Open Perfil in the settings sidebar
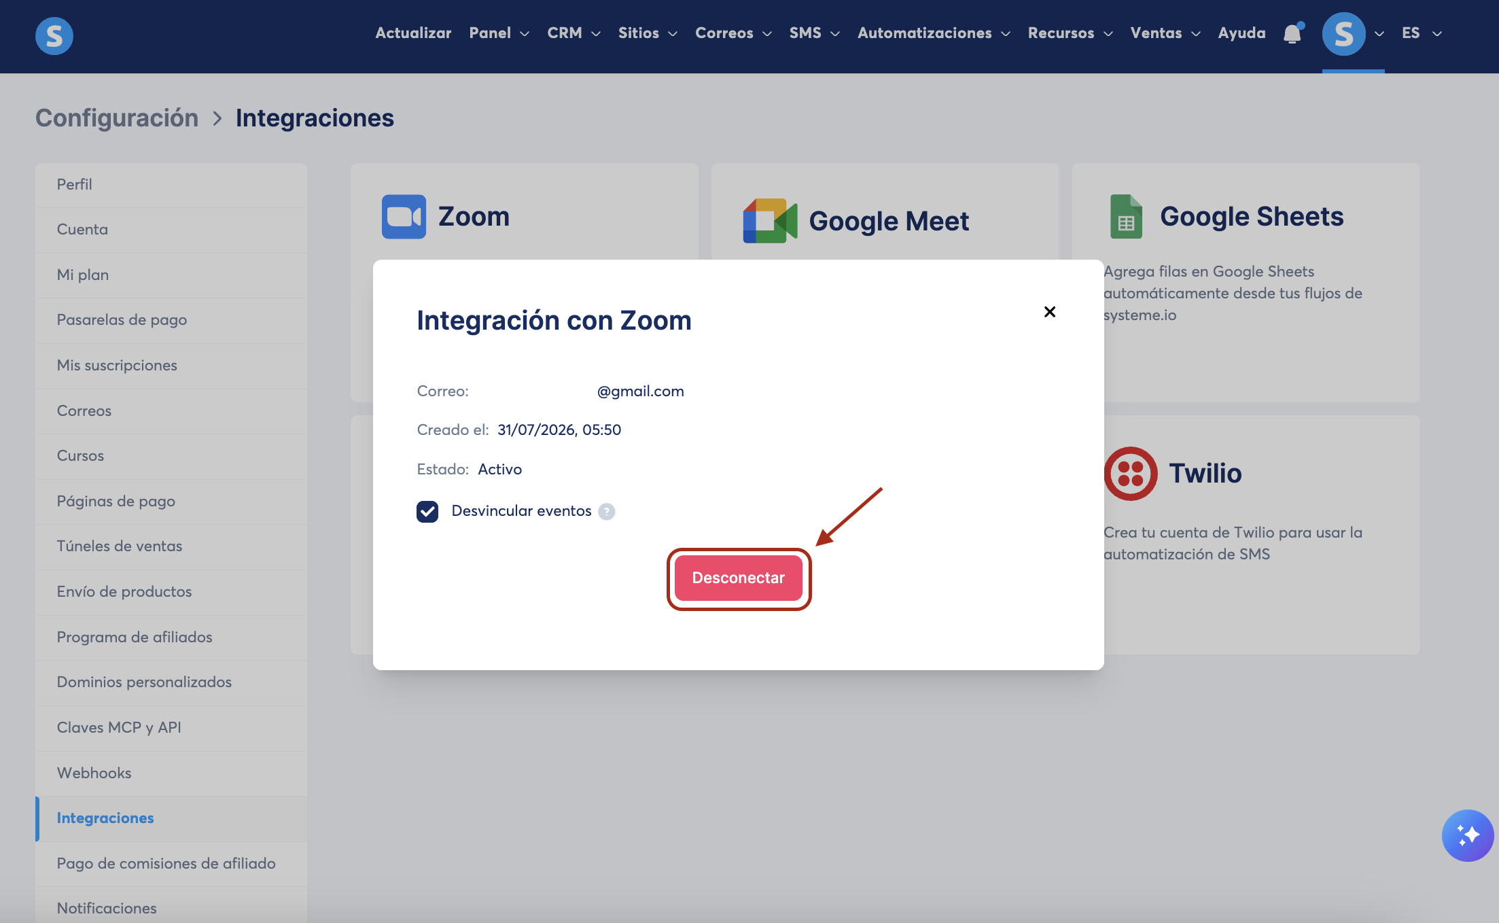This screenshot has width=1499, height=923. click(x=171, y=185)
